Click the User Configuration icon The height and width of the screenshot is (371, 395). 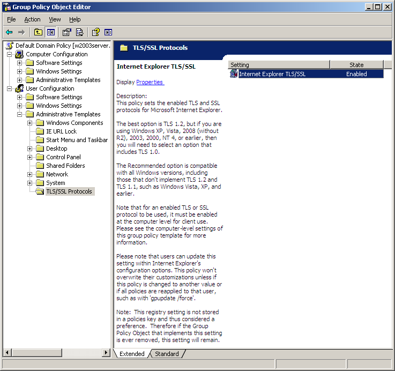coord(19,88)
